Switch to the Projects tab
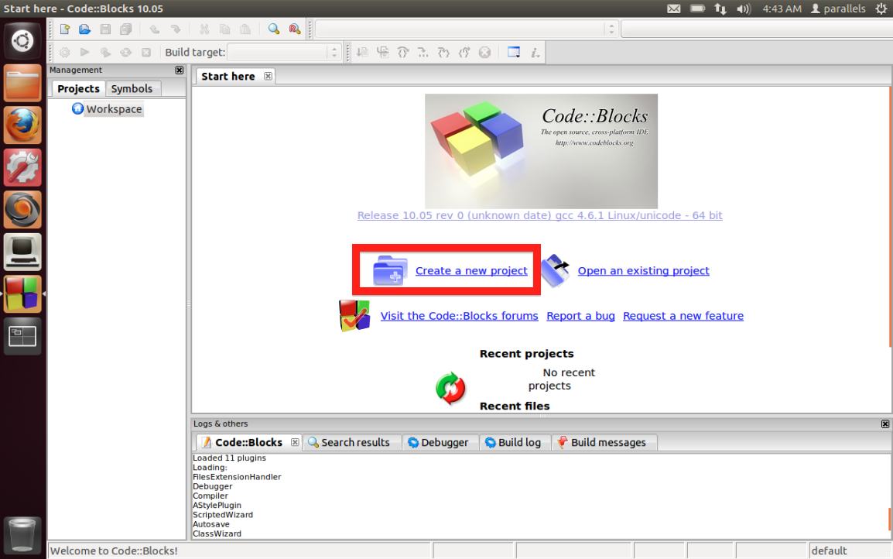Image resolution: width=893 pixels, height=559 pixels. coord(79,88)
